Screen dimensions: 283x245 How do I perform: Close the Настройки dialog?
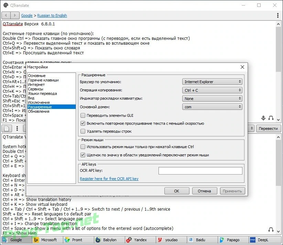coord(242,67)
